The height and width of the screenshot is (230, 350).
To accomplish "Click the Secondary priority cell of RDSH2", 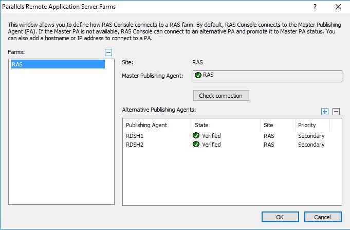I will pos(311,145).
